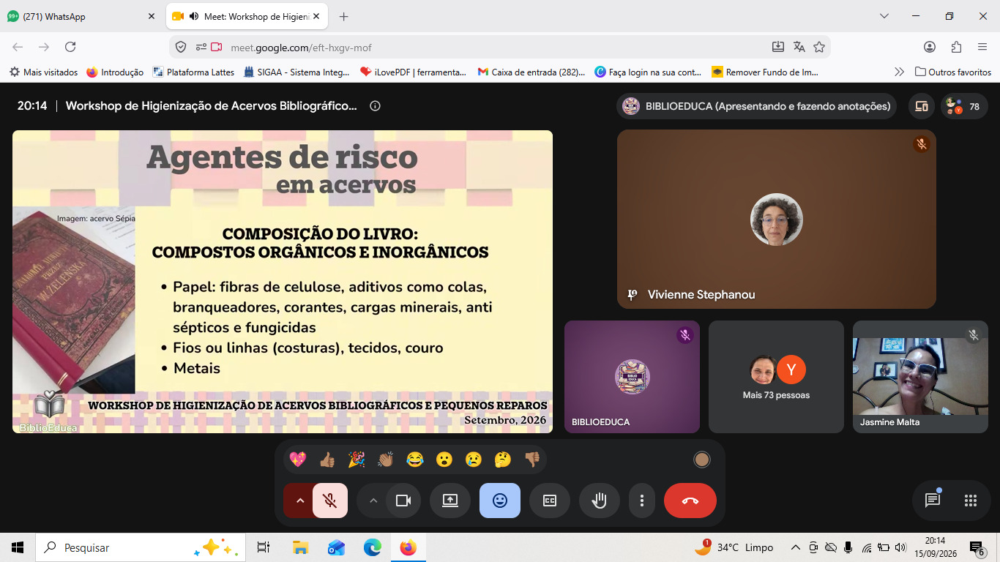Screen dimensions: 1000x562
Task: Open more options three-dot menu
Action: 642,501
